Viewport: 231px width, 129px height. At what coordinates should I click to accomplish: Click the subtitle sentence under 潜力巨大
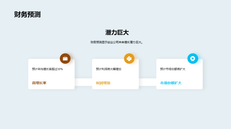(x=117, y=42)
